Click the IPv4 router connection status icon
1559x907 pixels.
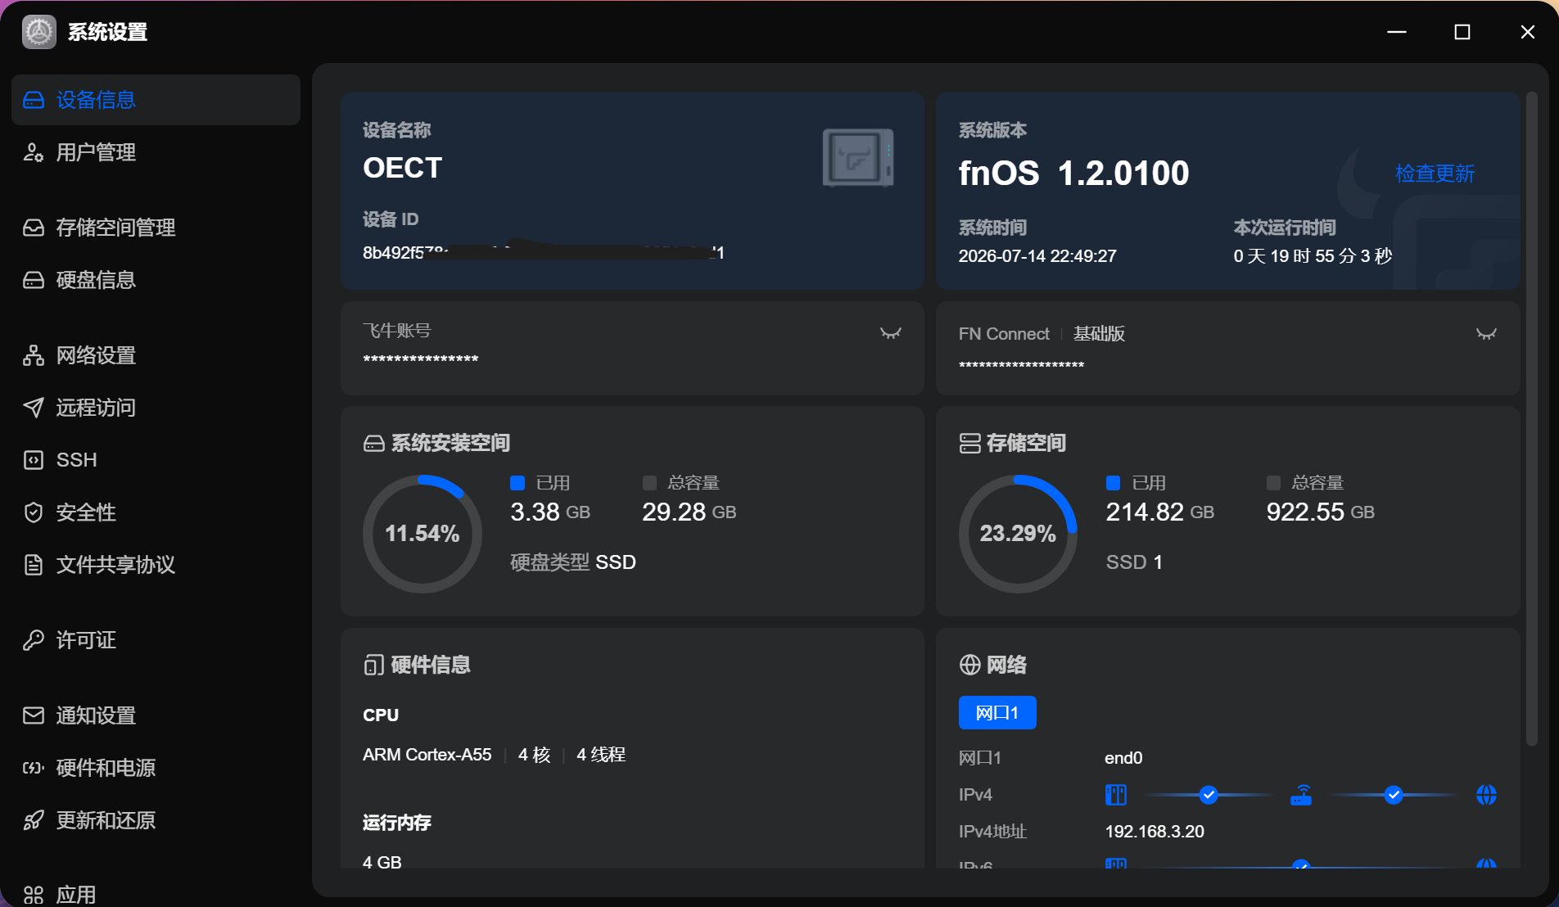point(1301,795)
